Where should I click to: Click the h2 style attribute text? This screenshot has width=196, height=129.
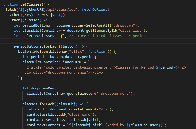72,67
